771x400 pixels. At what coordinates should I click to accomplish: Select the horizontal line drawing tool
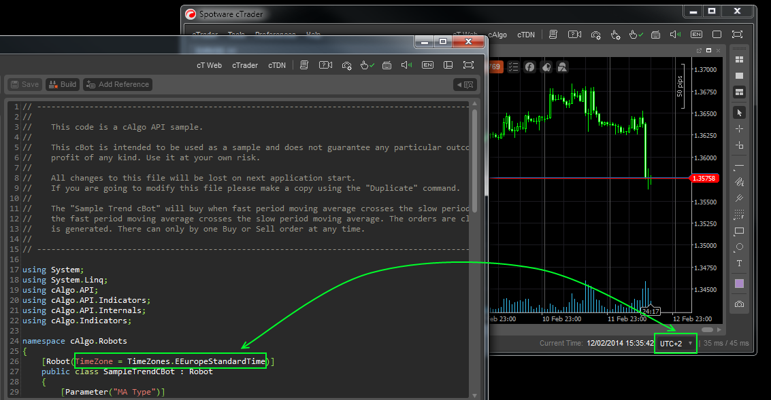(x=739, y=166)
